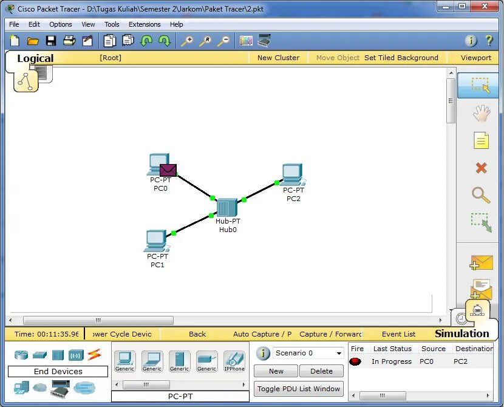Screen dimensions: 504x407
Task: Click the Print toolbar icon
Action: [x=69, y=41]
